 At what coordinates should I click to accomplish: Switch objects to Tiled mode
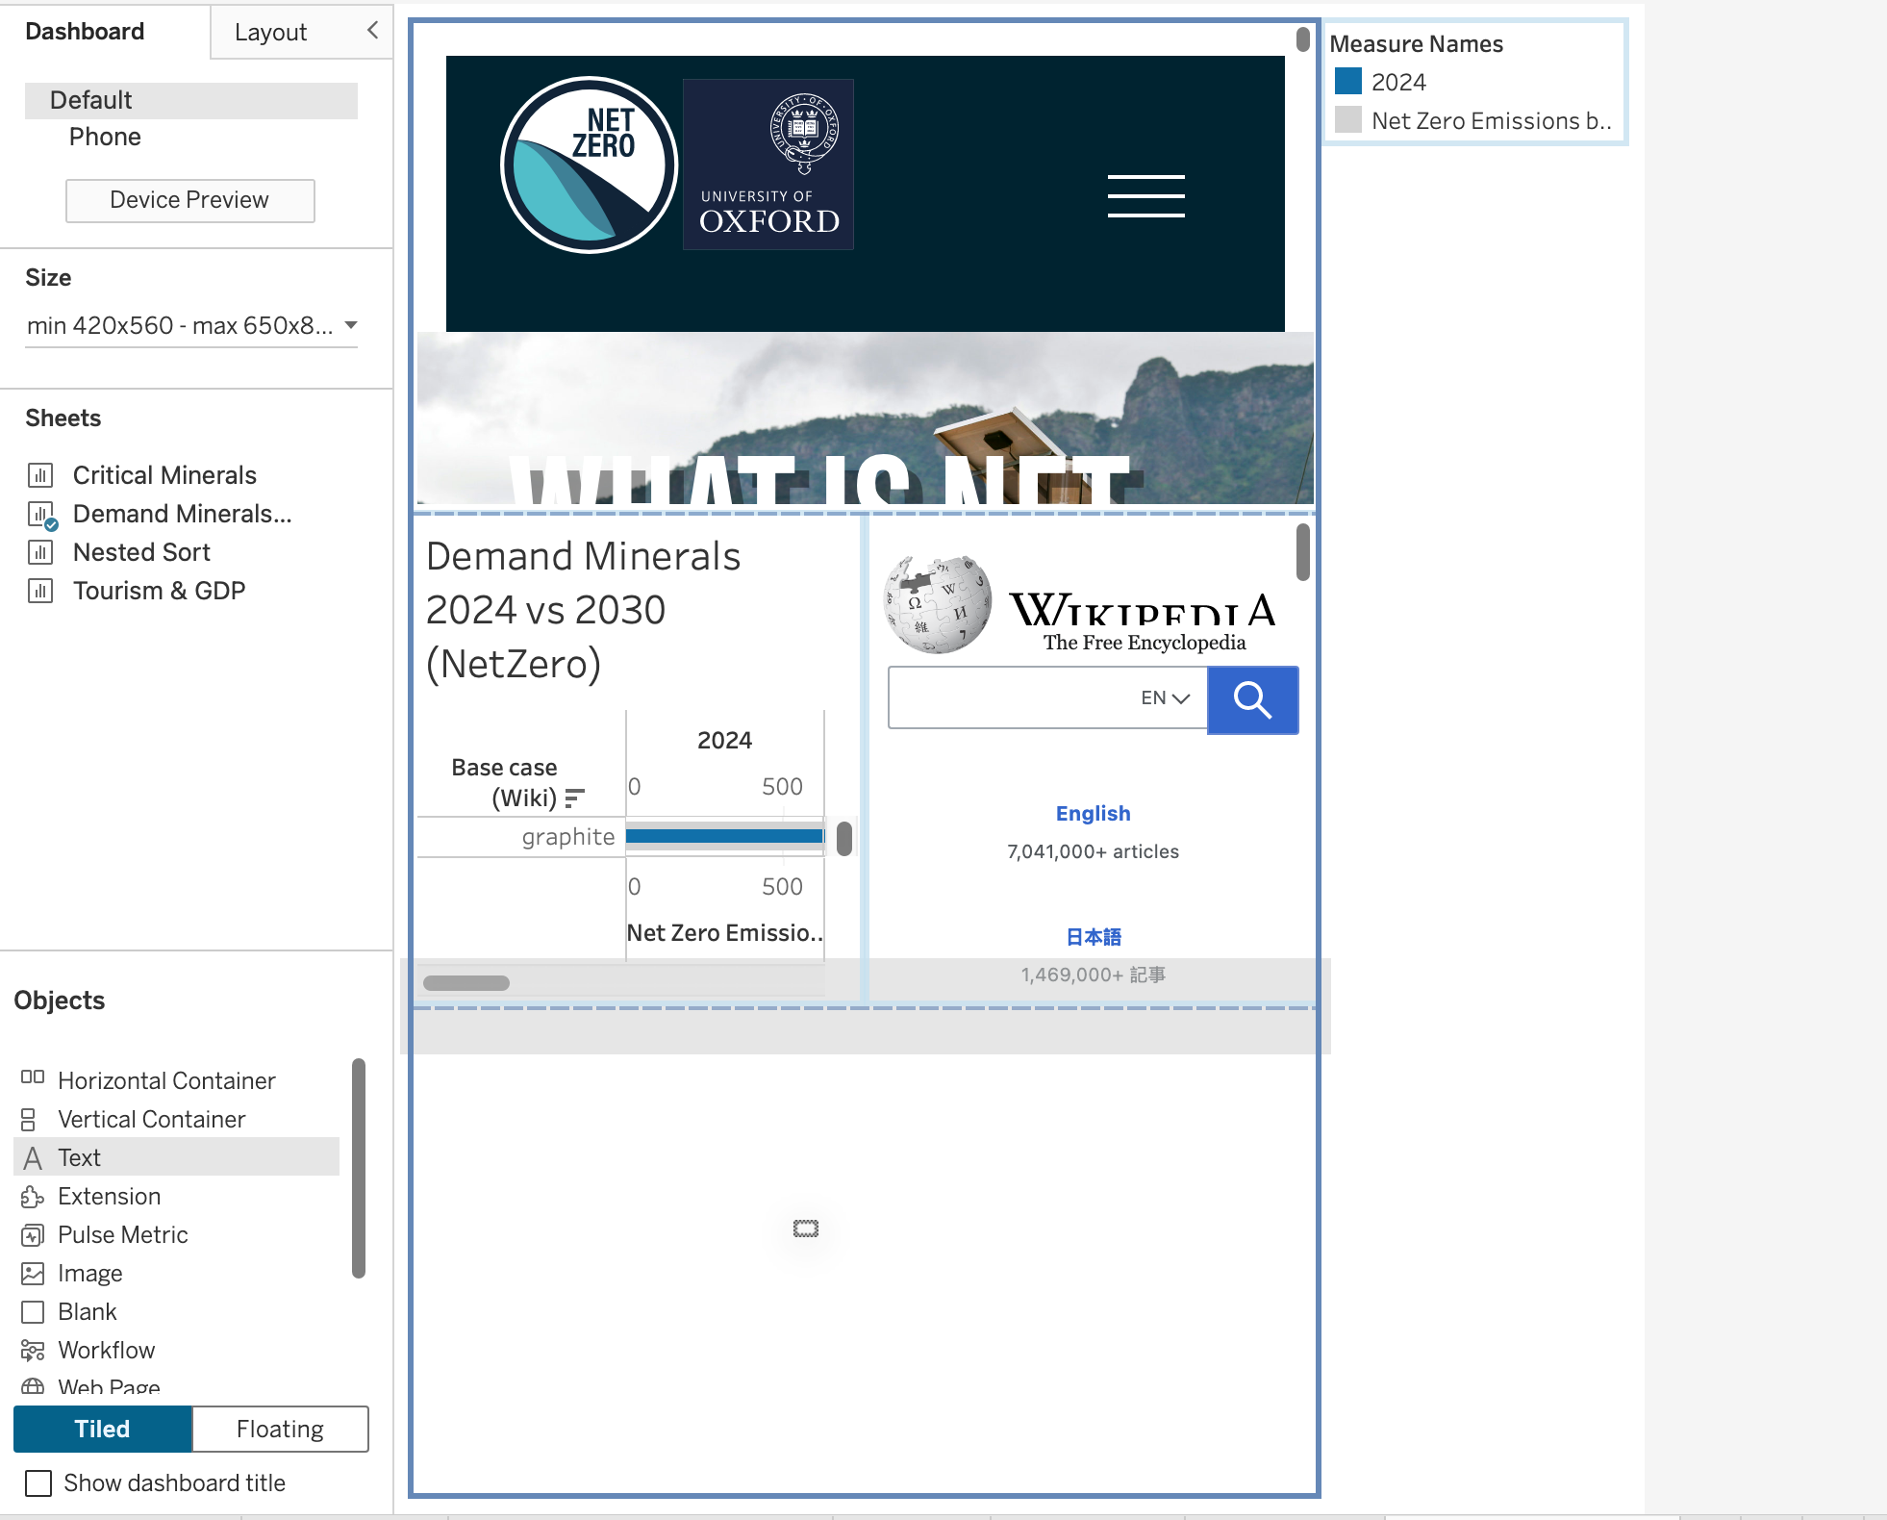pos(103,1429)
